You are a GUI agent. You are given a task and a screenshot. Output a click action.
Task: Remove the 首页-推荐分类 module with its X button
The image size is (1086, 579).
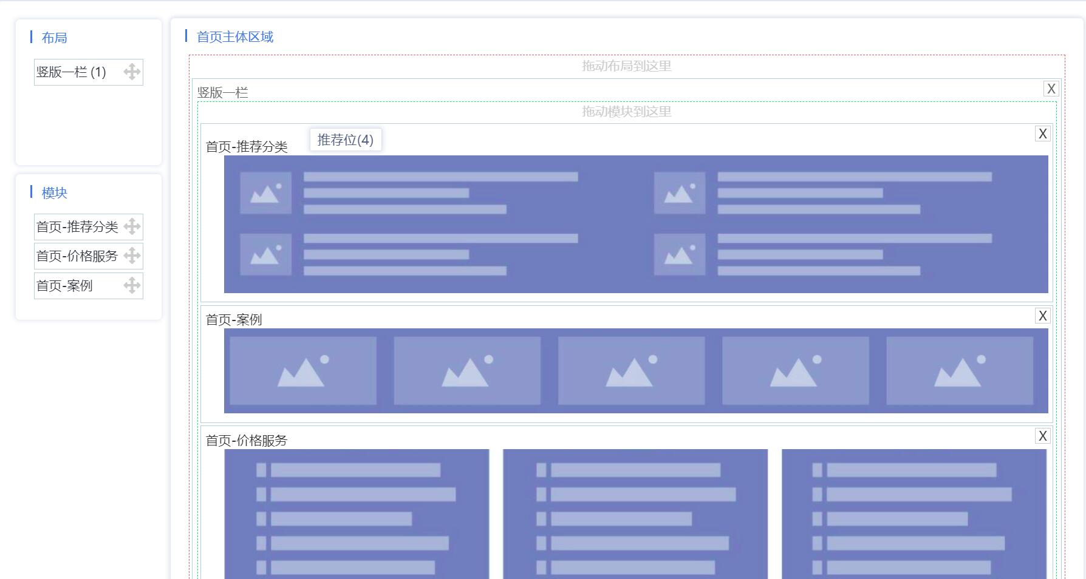(1043, 133)
